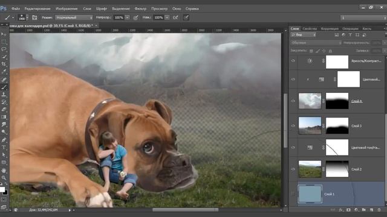Screen dimensions: 387x217
Task: Hide layer Слой 2
Action: pos(293,169)
